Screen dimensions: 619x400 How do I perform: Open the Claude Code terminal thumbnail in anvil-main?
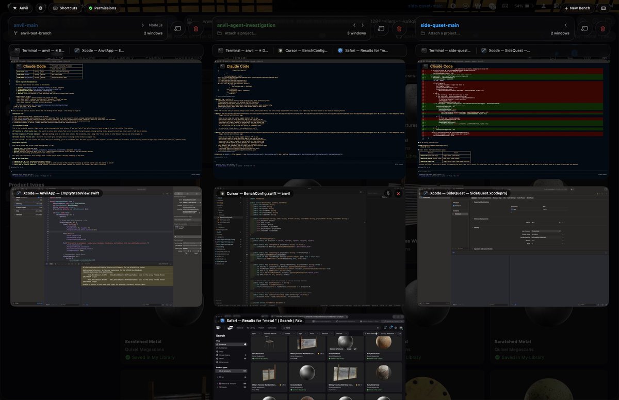point(106,119)
